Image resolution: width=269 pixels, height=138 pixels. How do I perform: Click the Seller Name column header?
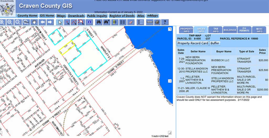198,51
